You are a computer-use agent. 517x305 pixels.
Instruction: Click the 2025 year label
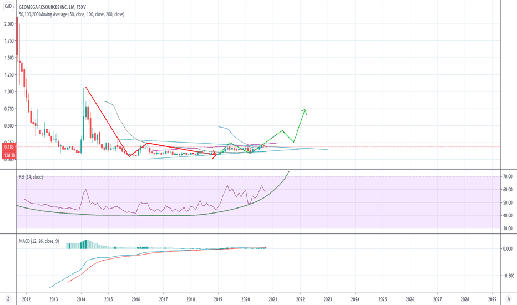pyautogui.click(x=382, y=299)
